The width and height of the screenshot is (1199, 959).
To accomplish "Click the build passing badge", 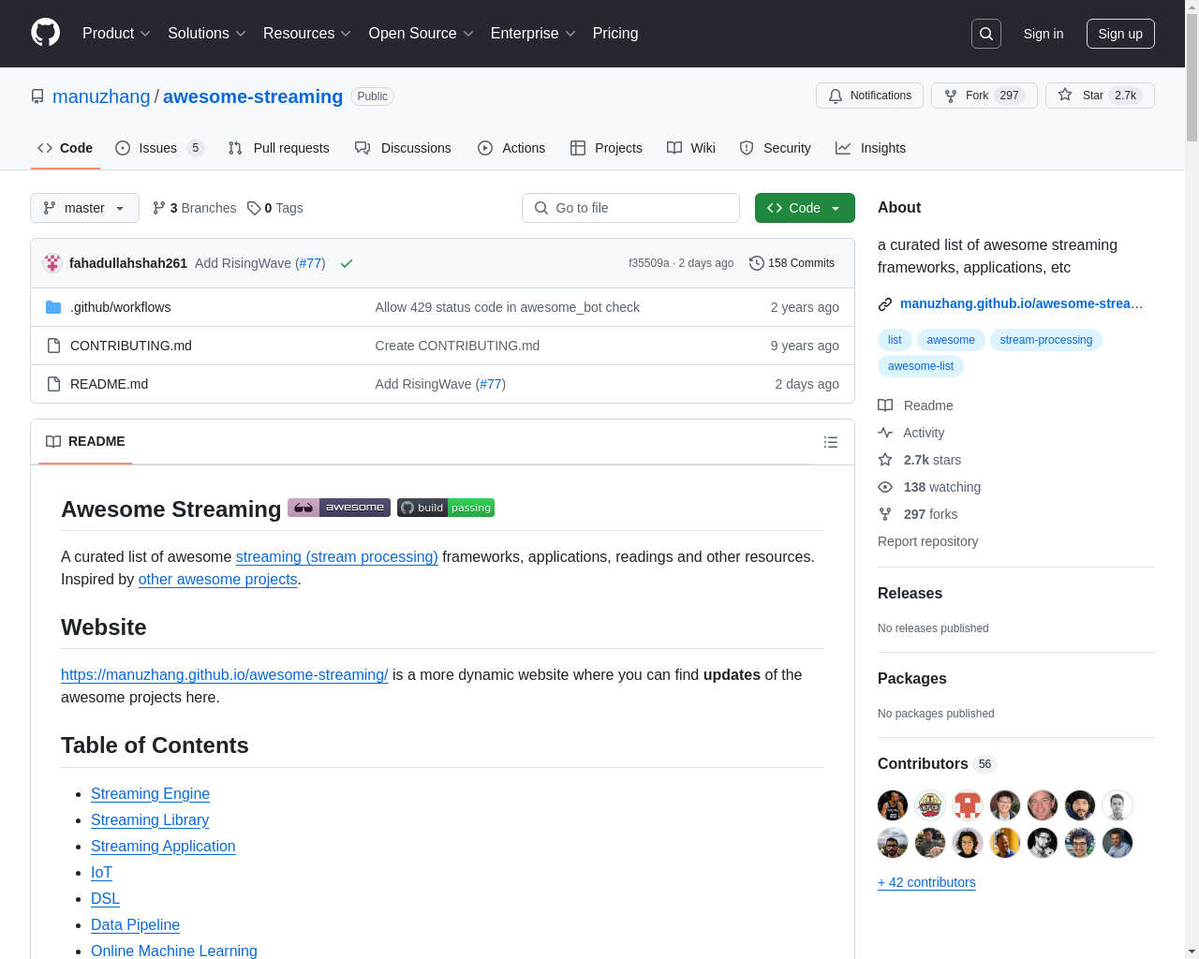I will 446,508.
